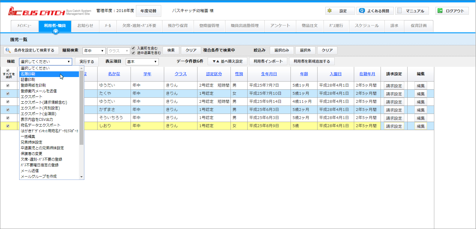Open the 預かり保育 tab

click(x=178, y=26)
